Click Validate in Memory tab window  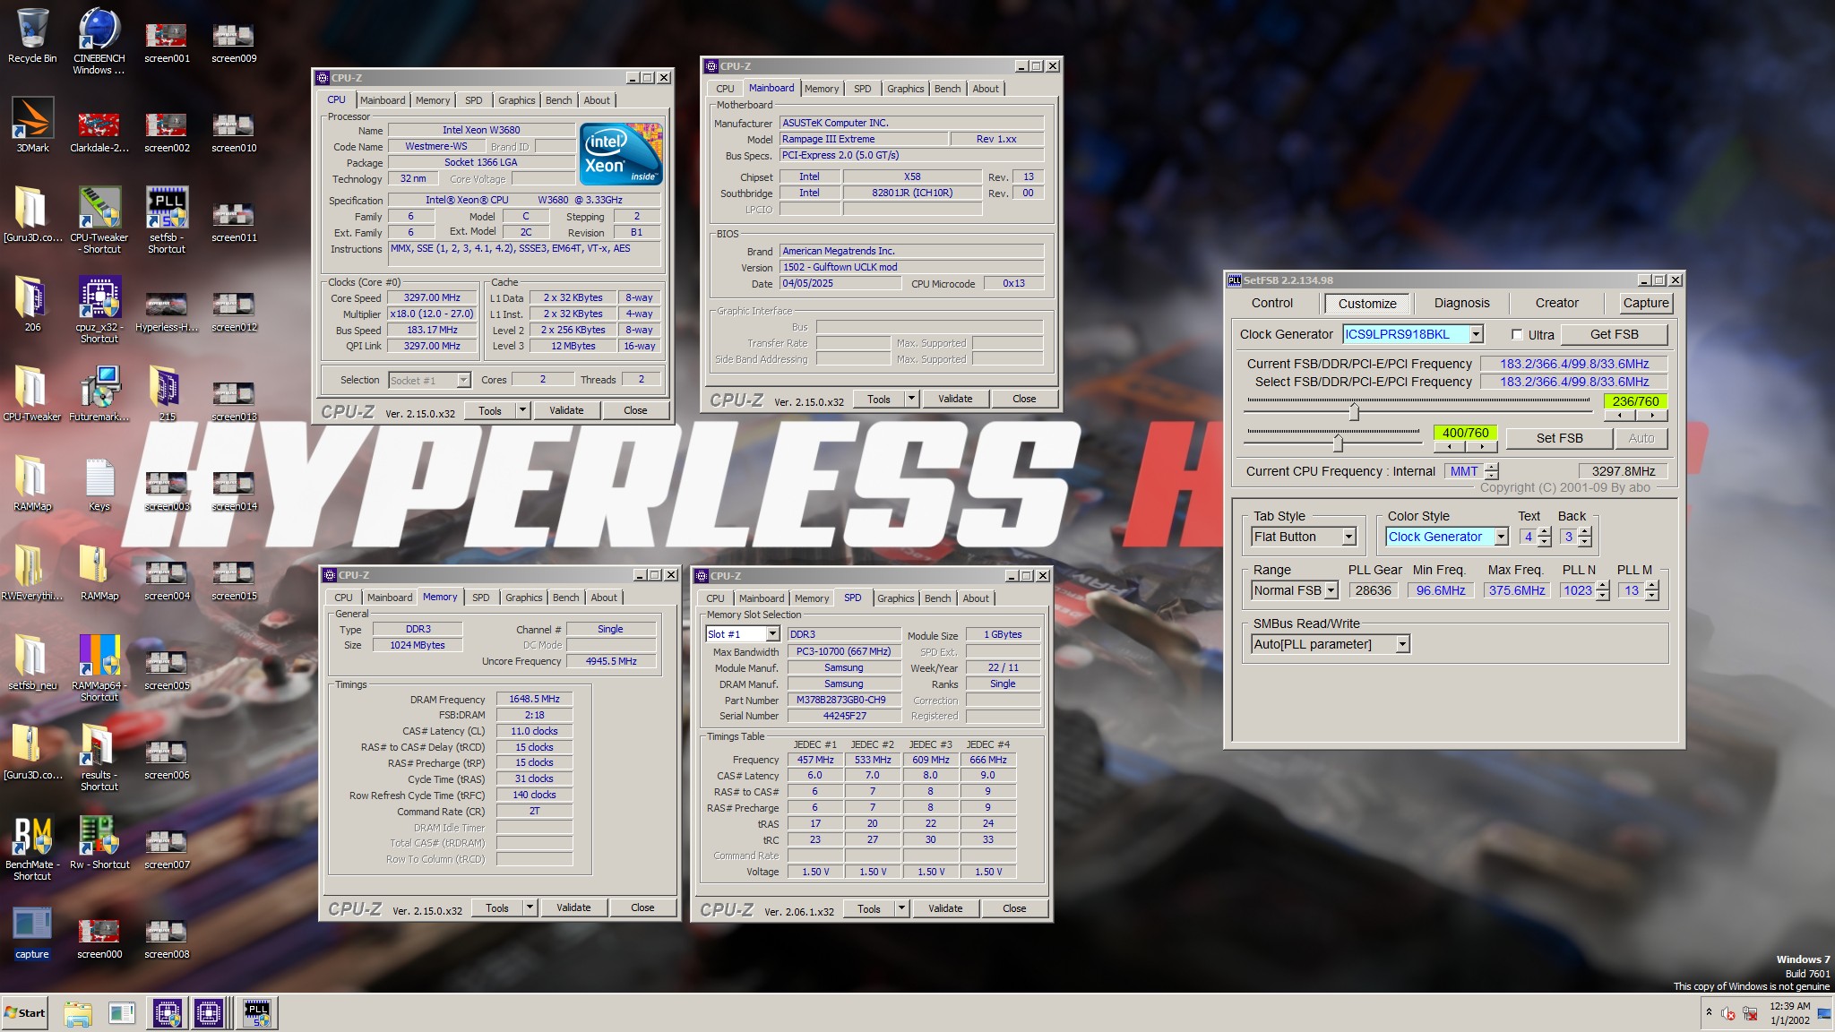tap(573, 907)
